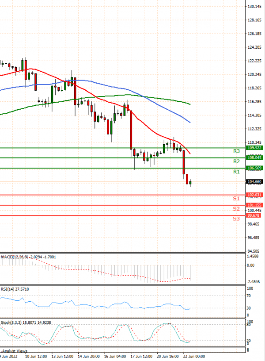Click the S3 support label
The image size is (265, 361).
(236, 219)
